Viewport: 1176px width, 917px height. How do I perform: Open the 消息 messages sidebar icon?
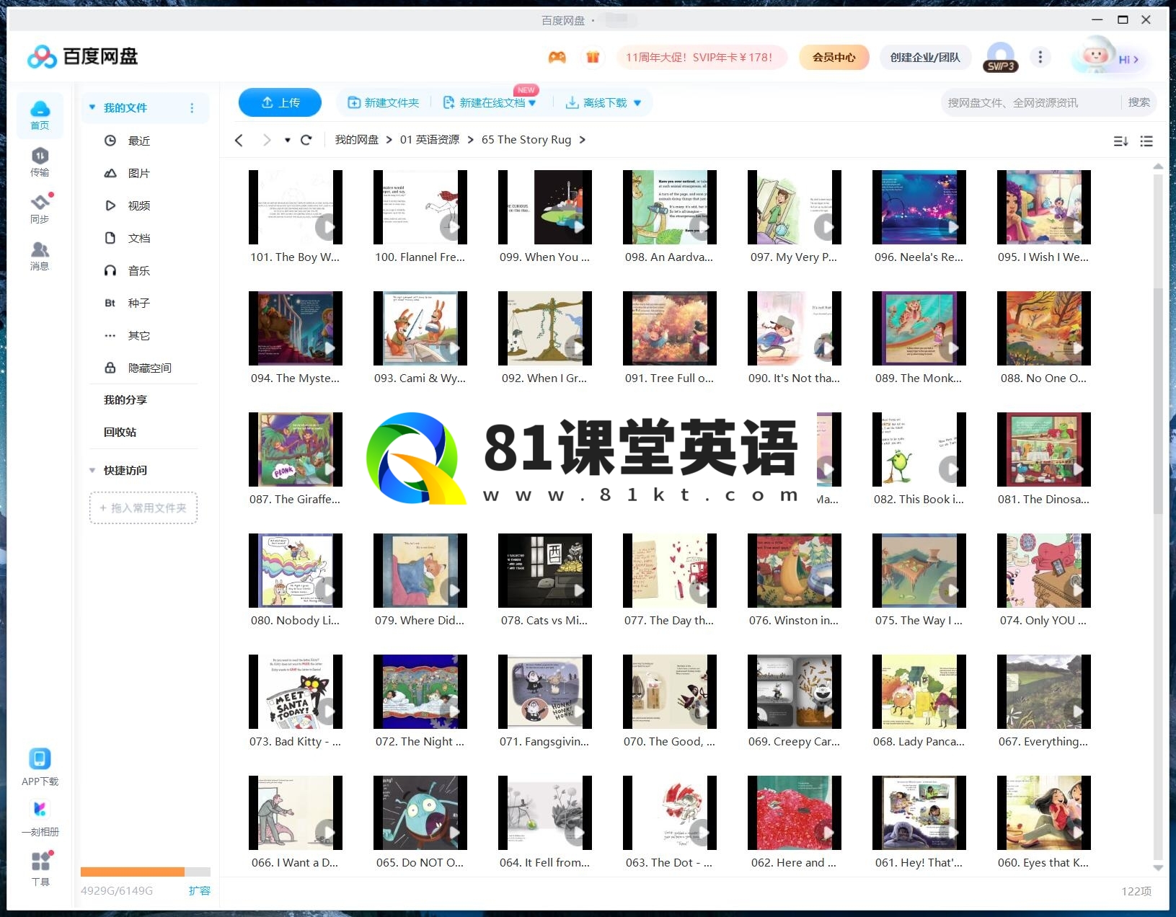pyautogui.click(x=40, y=255)
